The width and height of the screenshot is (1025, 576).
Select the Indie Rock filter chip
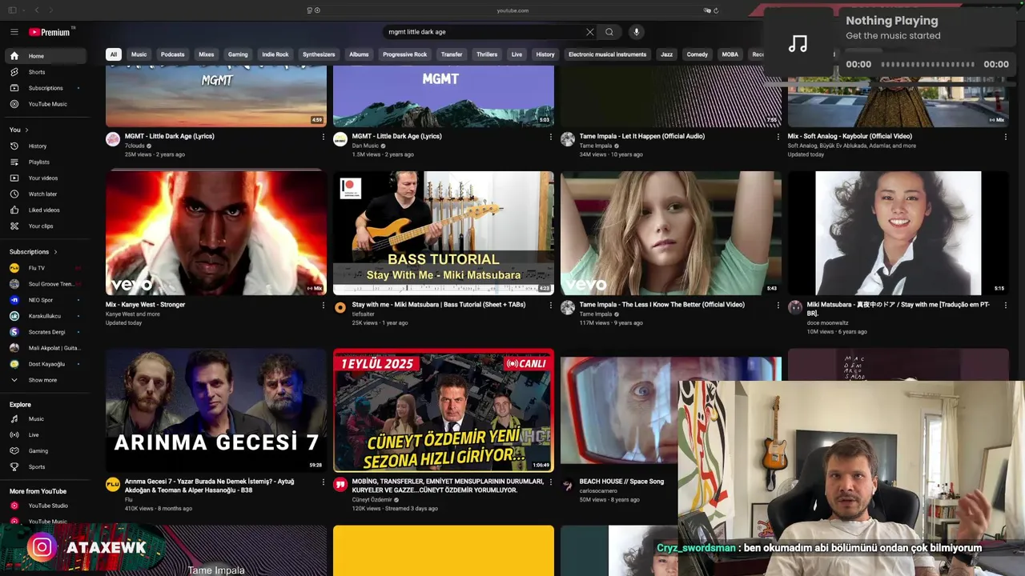[275, 54]
